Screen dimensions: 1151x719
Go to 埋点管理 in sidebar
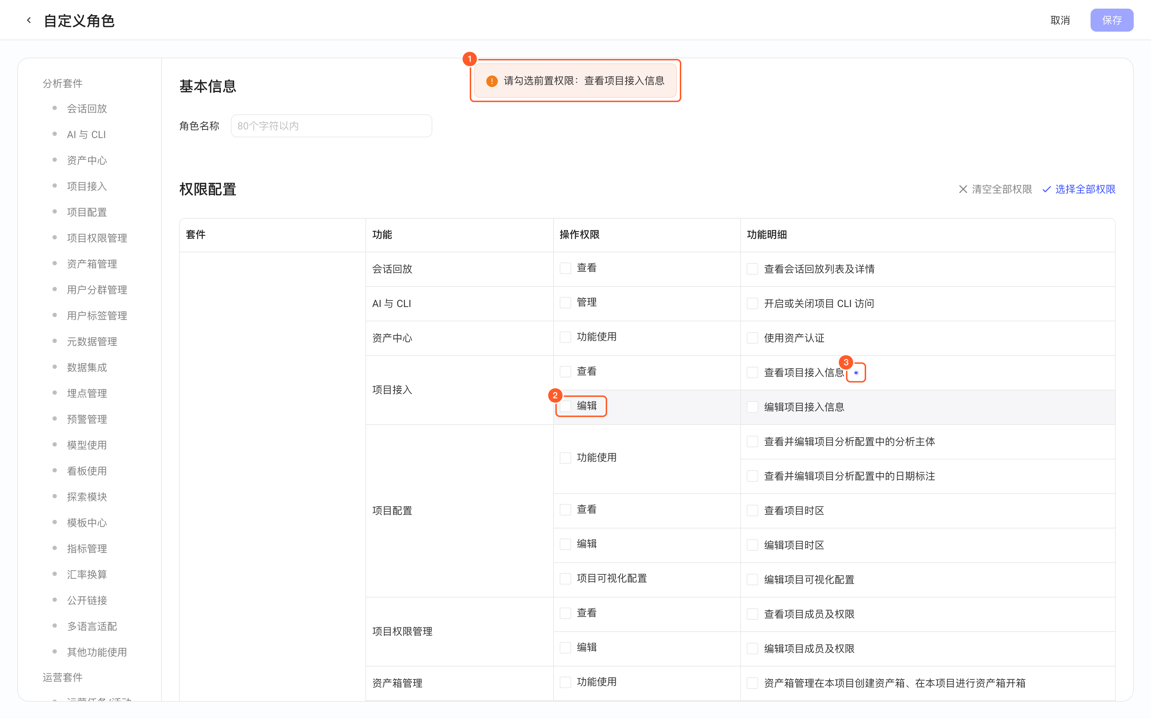[87, 393]
